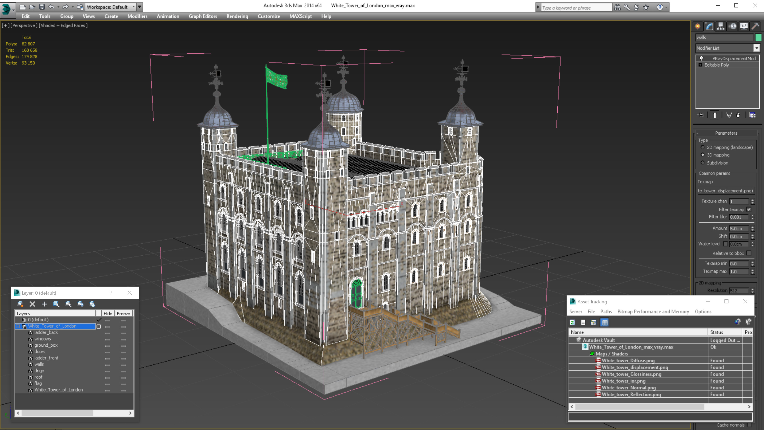The height and width of the screenshot is (430, 764).
Task: Open the Create command panel tab
Action: (x=698, y=27)
